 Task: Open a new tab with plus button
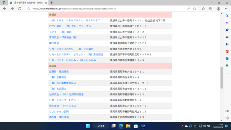click(51, 3)
